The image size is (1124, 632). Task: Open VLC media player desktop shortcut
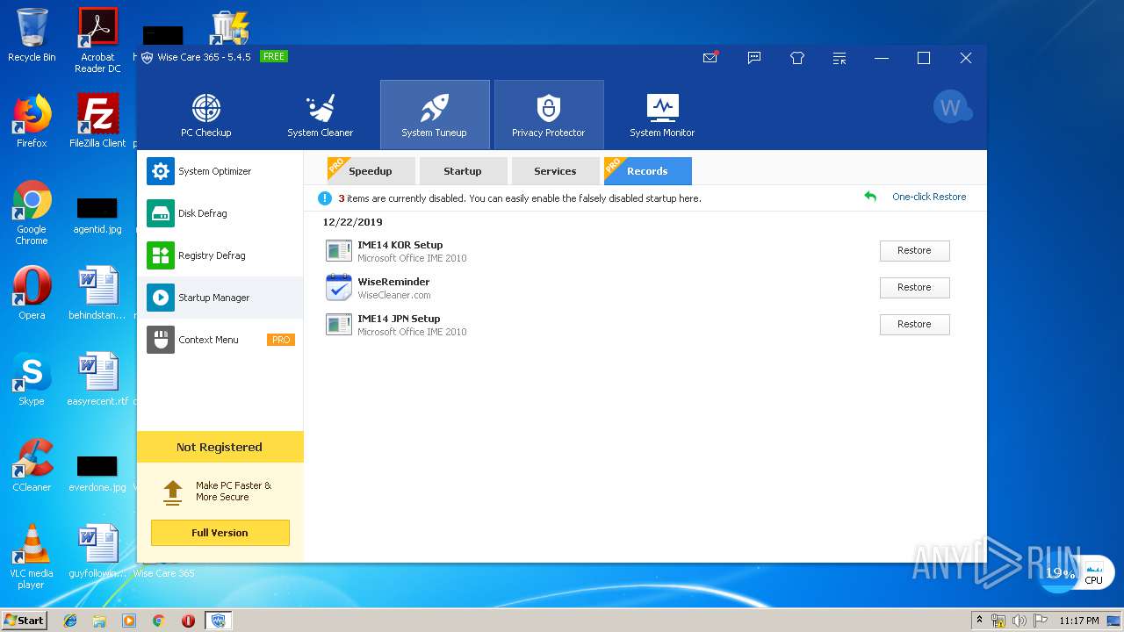[x=32, y=557]
